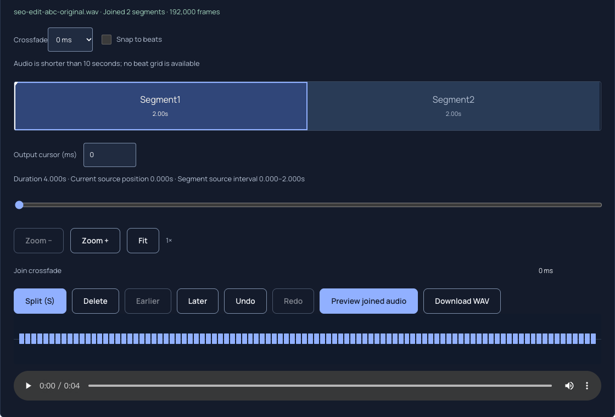
Task: Delete the selected segment
Action: (96, 301)
